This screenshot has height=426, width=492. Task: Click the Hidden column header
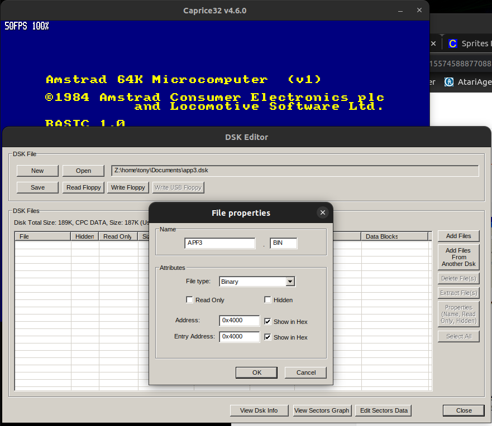coord(85,236)
